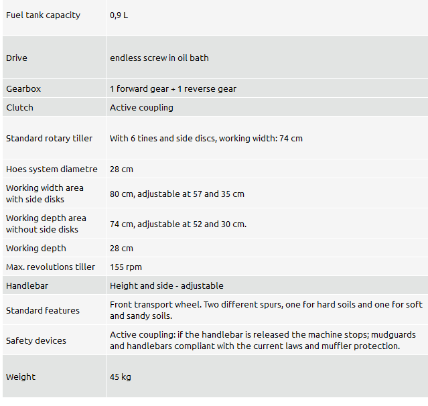Viewport: 428px width, 406px height.
Task: Select "74 cm, adjustable at 52 and 30 cm" value
Action: (x=178, y=224)
